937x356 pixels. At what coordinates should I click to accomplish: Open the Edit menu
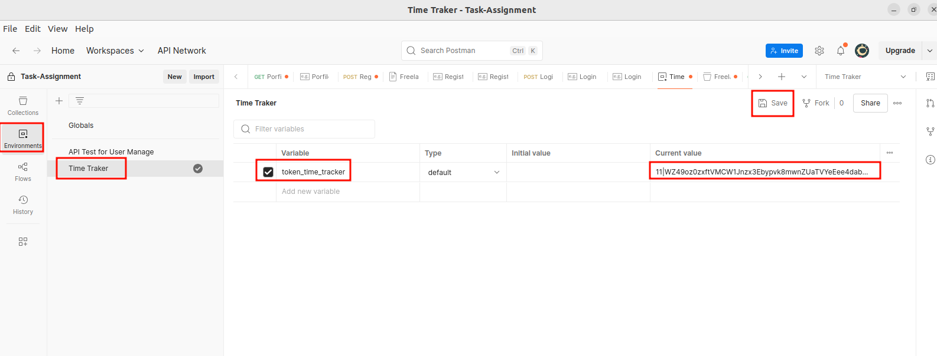pos(32,29)
